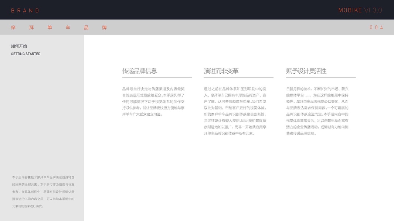
Task: Click the BRAND header text
Action: click(25, 11)
